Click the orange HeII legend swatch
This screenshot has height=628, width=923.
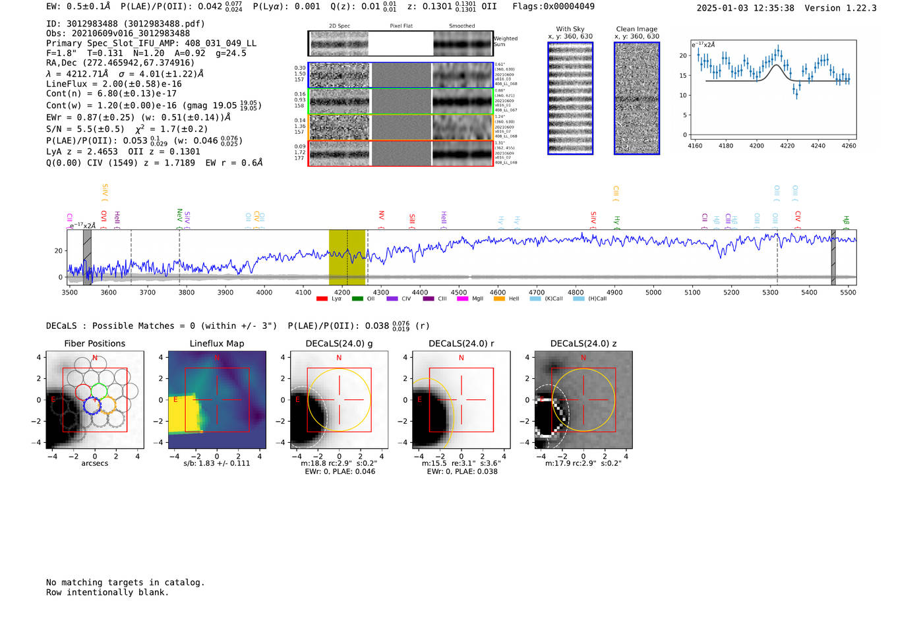pyautogui.click(x=499, y=299)
